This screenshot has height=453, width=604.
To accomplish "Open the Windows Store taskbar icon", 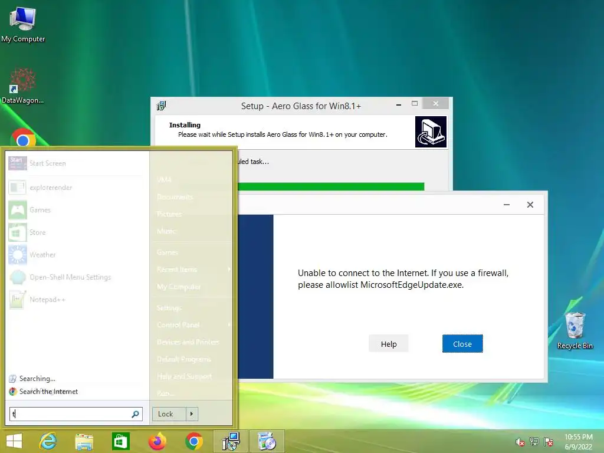I will [120, 441].
